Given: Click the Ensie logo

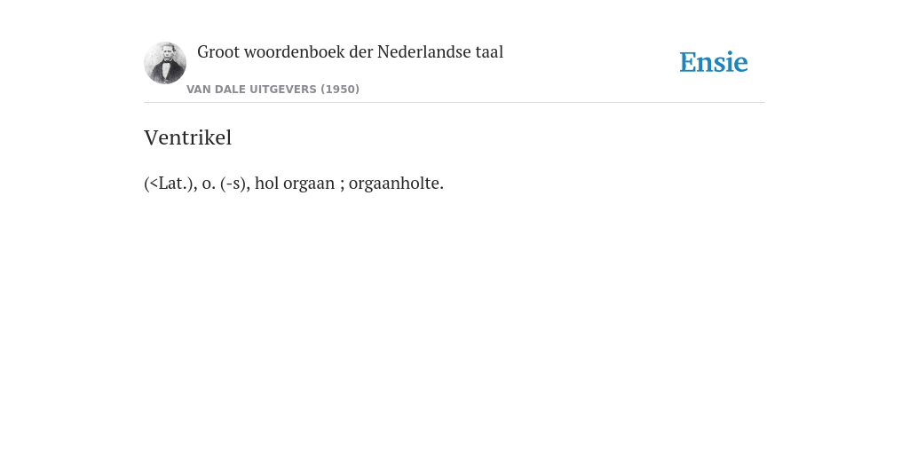Looking at the screenshot, I should tap(713, 62).
